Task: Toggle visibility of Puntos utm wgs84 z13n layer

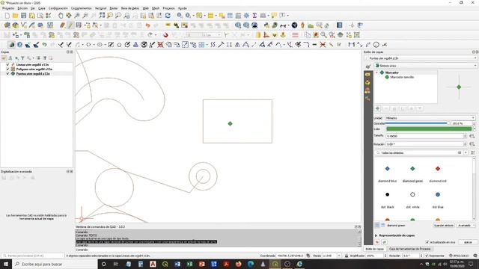Action: [7, 74]
